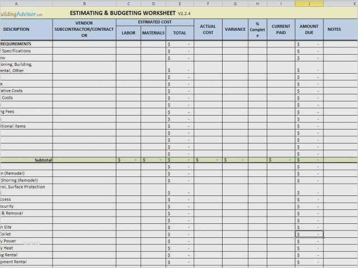Click the VARIANCE header cell
The image size is (358, 268).
235,30
